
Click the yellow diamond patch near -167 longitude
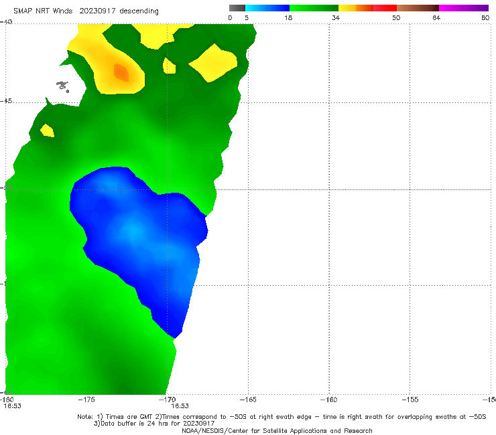(x=213, y=62)
